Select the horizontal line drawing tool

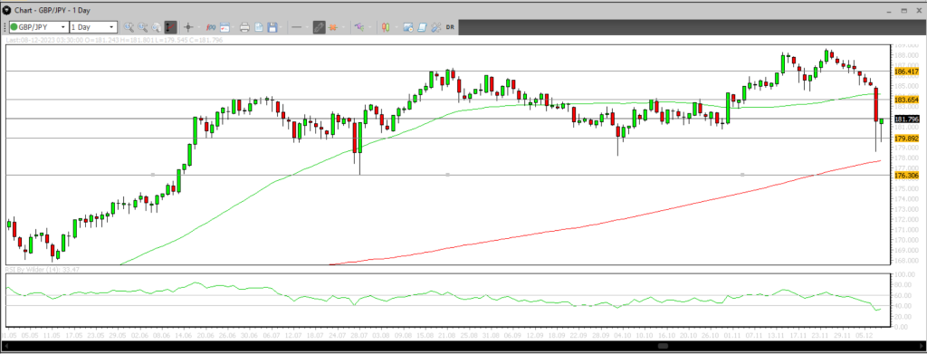[297, 27]
